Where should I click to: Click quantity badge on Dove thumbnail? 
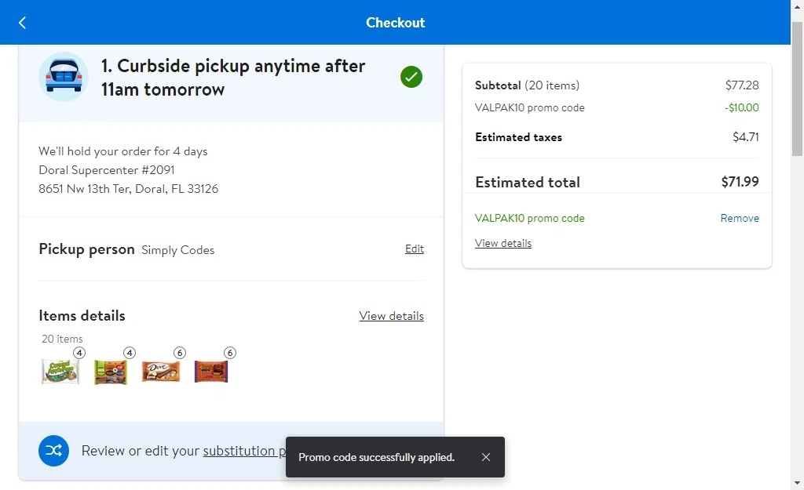coord(180,353)
